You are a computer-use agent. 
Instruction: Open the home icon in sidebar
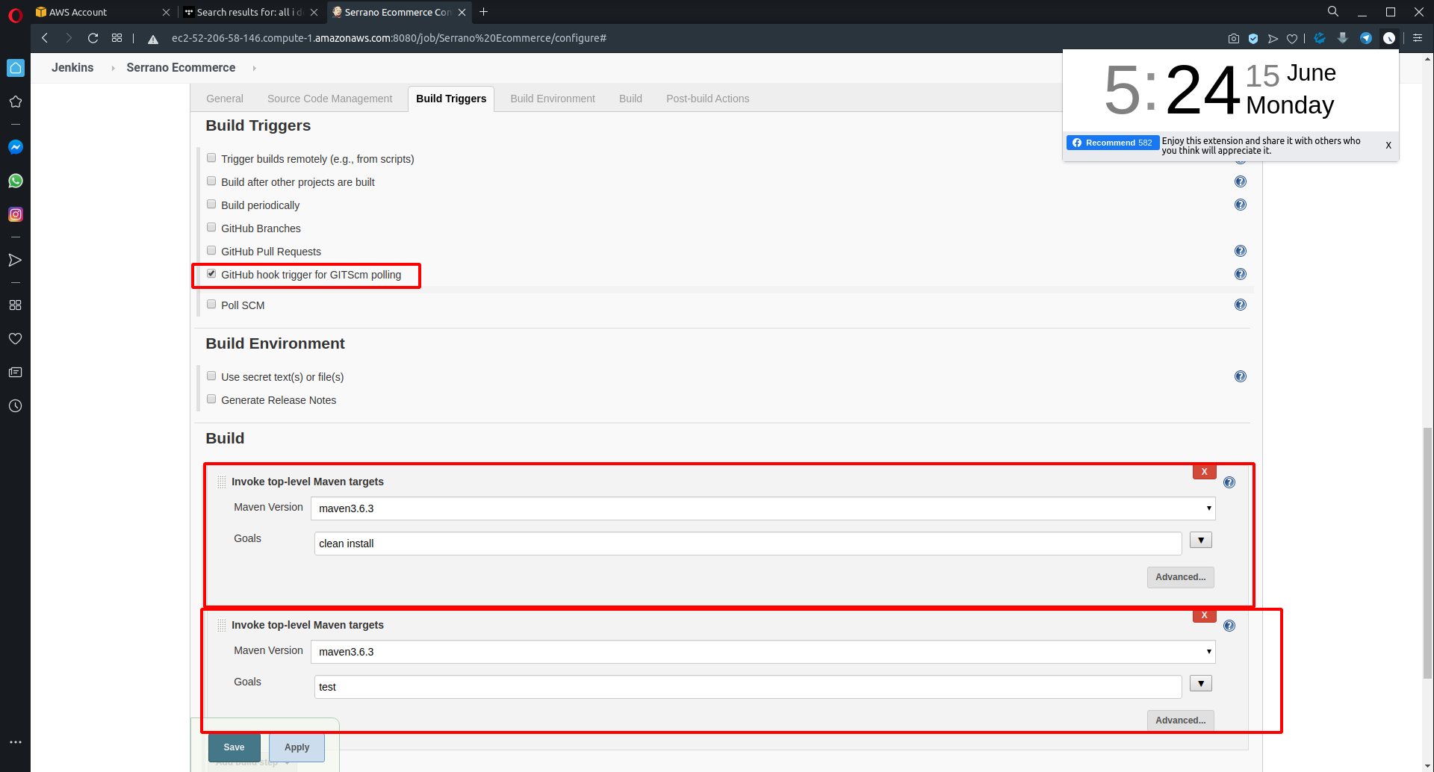[16, 68]
